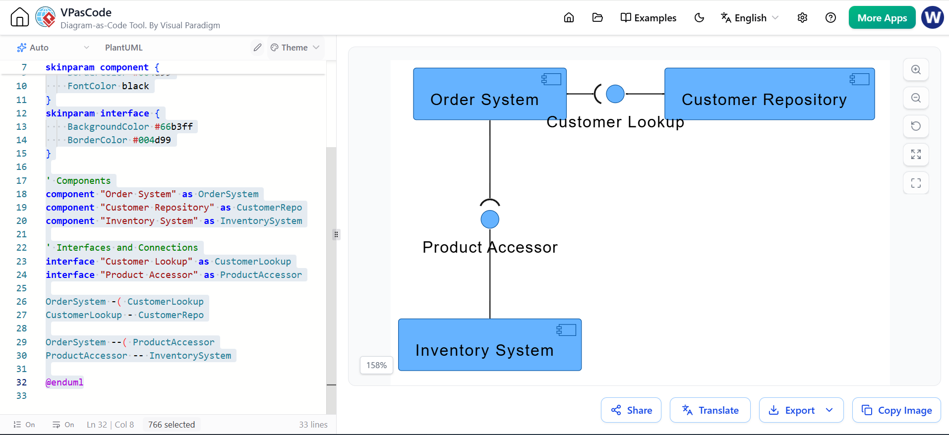Click the 33 lines status text
Screen dimensions: 949x435
point(313,425)
